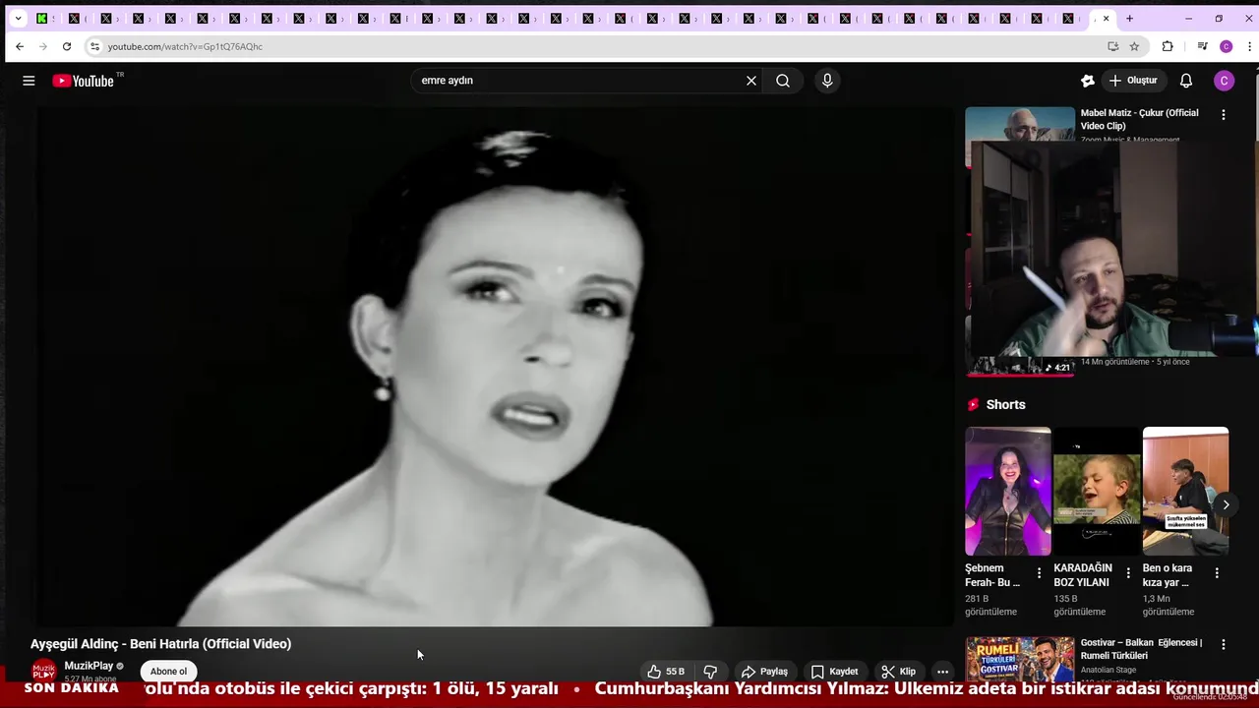
Task: Open the MuzikPlay channel avatar
Action: 44,672
